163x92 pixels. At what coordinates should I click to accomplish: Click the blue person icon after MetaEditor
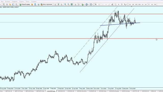pyautogui.click(x=35, y=4)
